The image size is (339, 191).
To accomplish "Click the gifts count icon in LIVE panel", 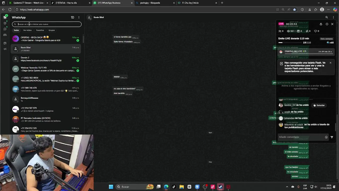I will [x=298, y=31].
